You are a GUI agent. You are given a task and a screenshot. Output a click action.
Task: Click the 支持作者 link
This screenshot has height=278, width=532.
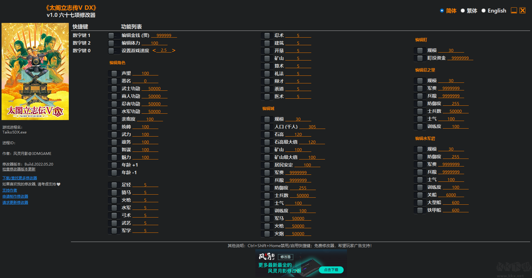pos(10,190)
